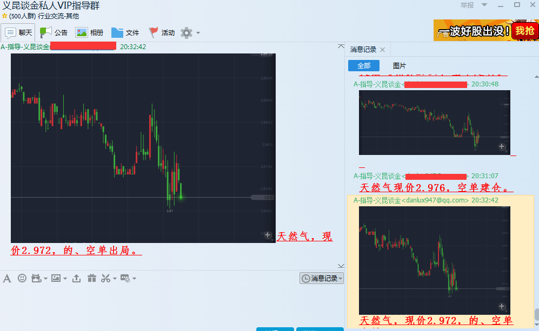Click the chat timestamp 20:32:42 beside sender
Image resolution: width=539 pixels, height=331 pixels.
click(x=133, y=46)
